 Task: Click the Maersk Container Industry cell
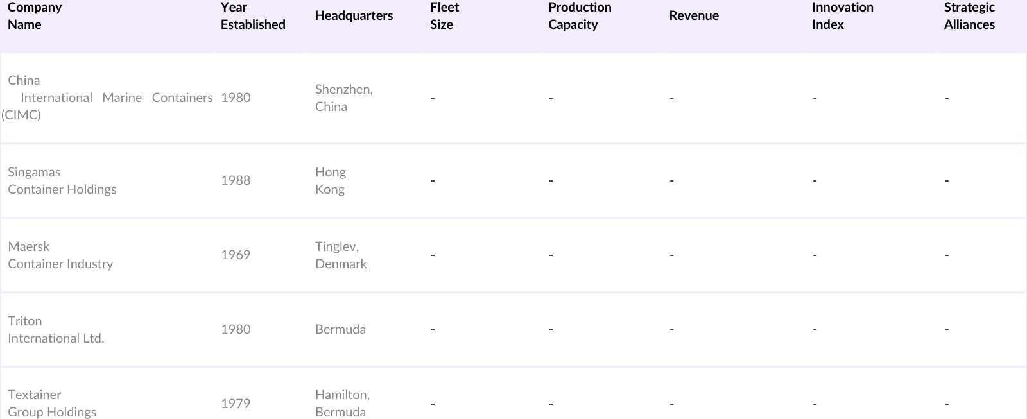[60, 255]
